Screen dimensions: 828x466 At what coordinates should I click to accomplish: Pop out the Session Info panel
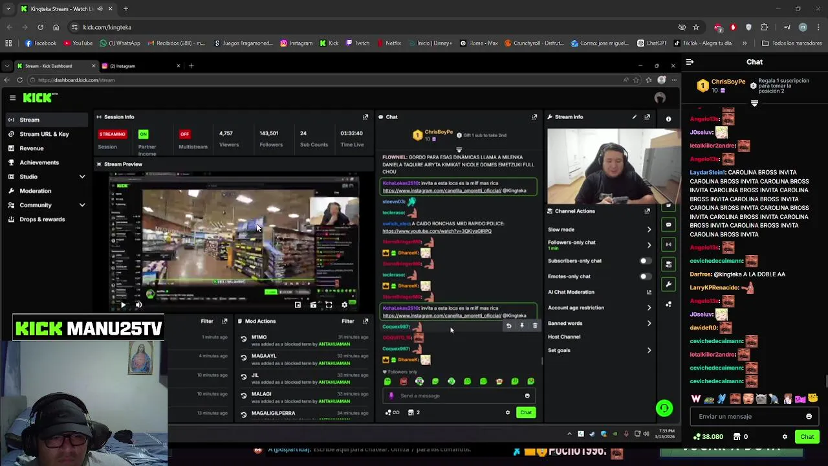coord(365,117)
